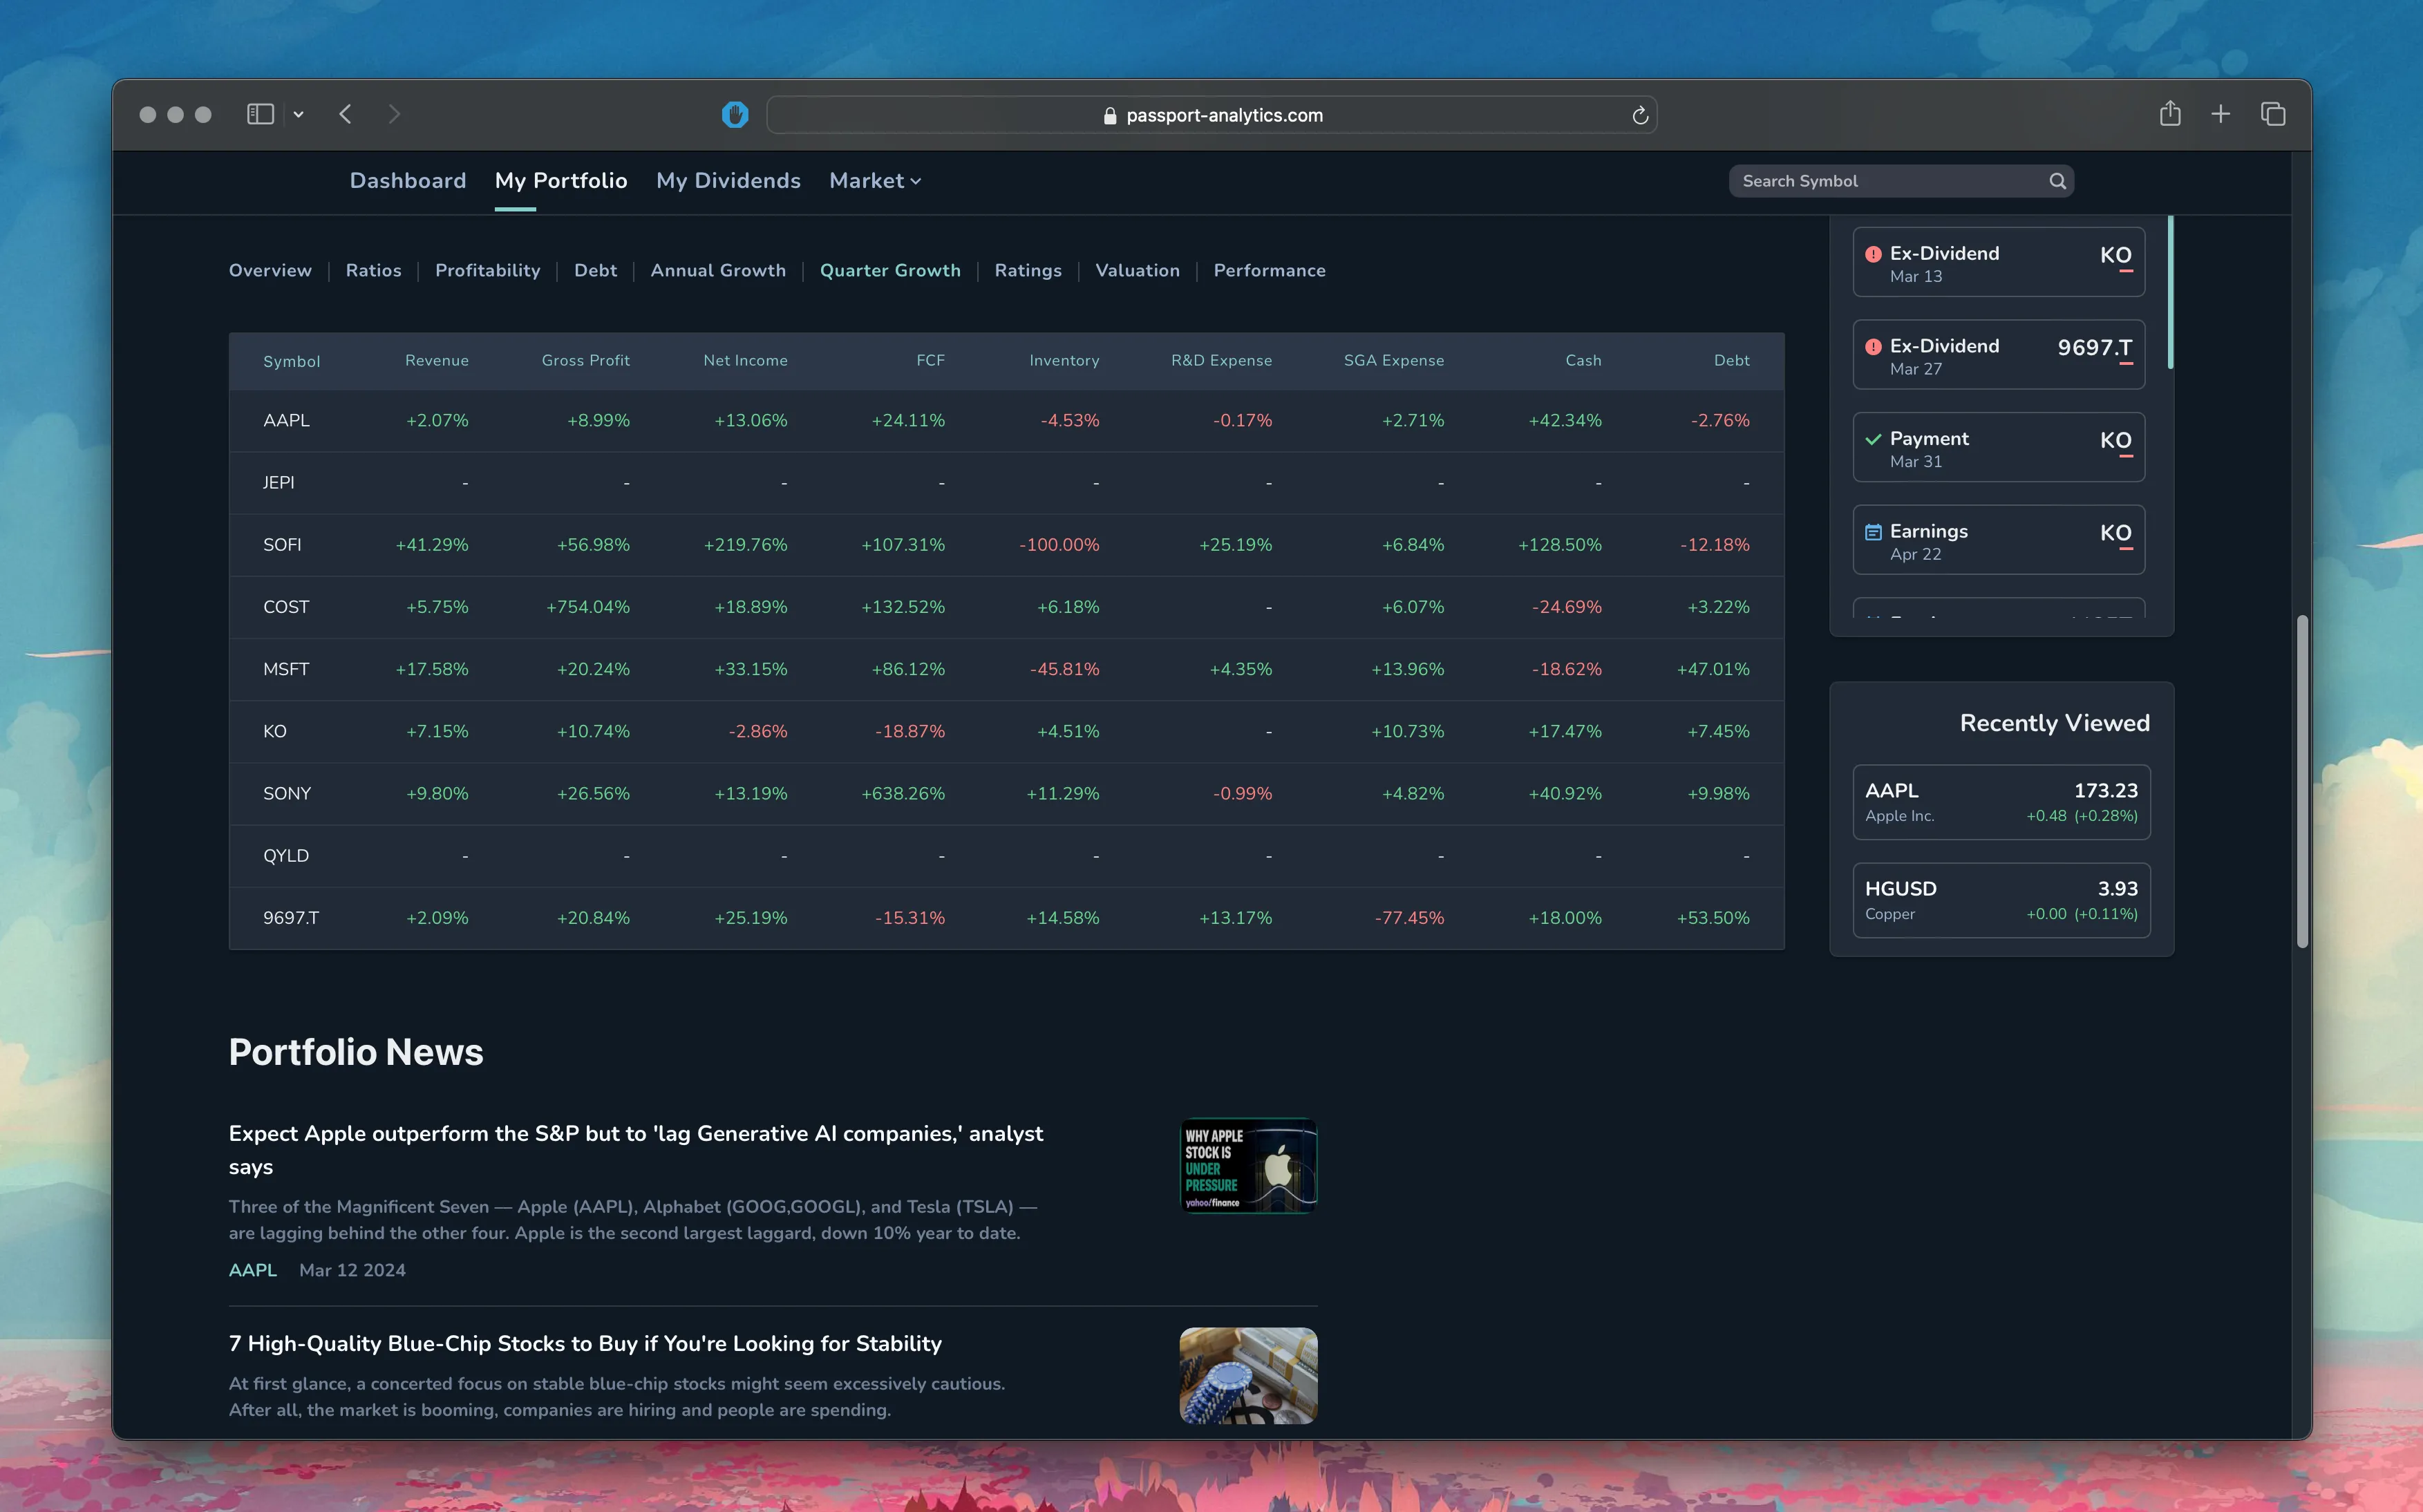
Task: Click the SOFI symbol in the table
Action: click(282, 545)
